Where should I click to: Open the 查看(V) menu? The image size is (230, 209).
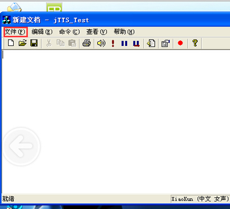click(97, 32)
